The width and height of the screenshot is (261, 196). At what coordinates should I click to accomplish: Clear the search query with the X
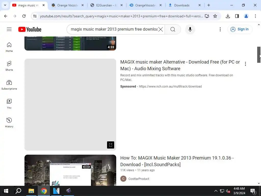tap(161, 29)
